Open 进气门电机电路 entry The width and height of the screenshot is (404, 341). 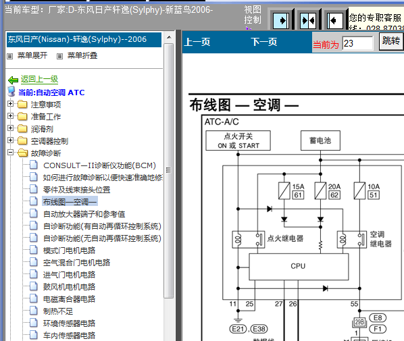pyautogui.click(x=69, y=275)
